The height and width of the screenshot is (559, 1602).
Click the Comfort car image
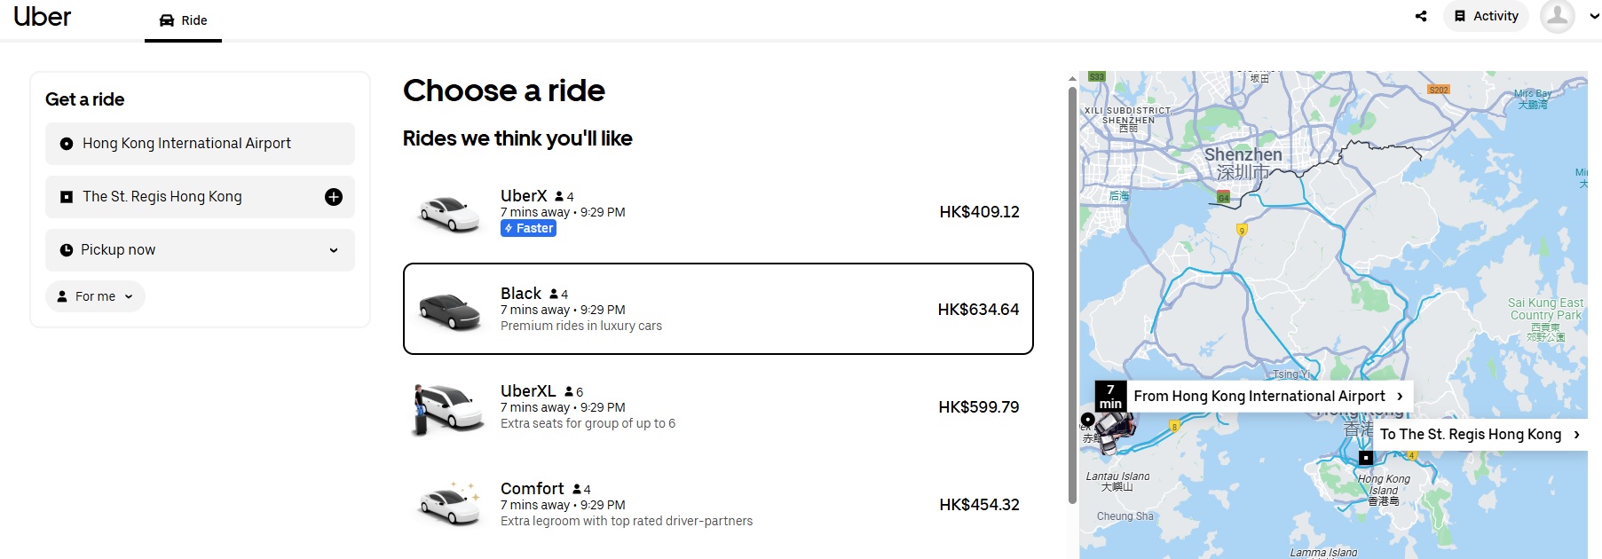click(450, 505)
